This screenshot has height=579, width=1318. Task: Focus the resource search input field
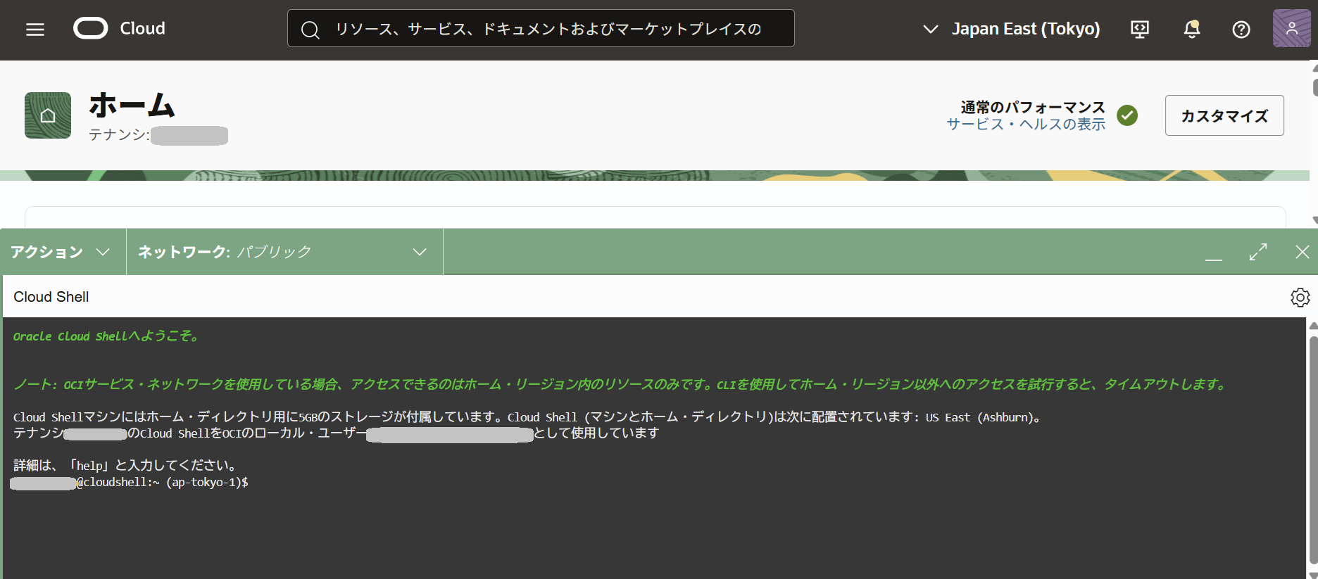(549, 29)
